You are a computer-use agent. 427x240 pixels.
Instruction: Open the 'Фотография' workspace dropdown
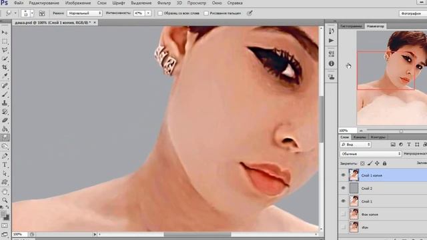click(413, 13)
